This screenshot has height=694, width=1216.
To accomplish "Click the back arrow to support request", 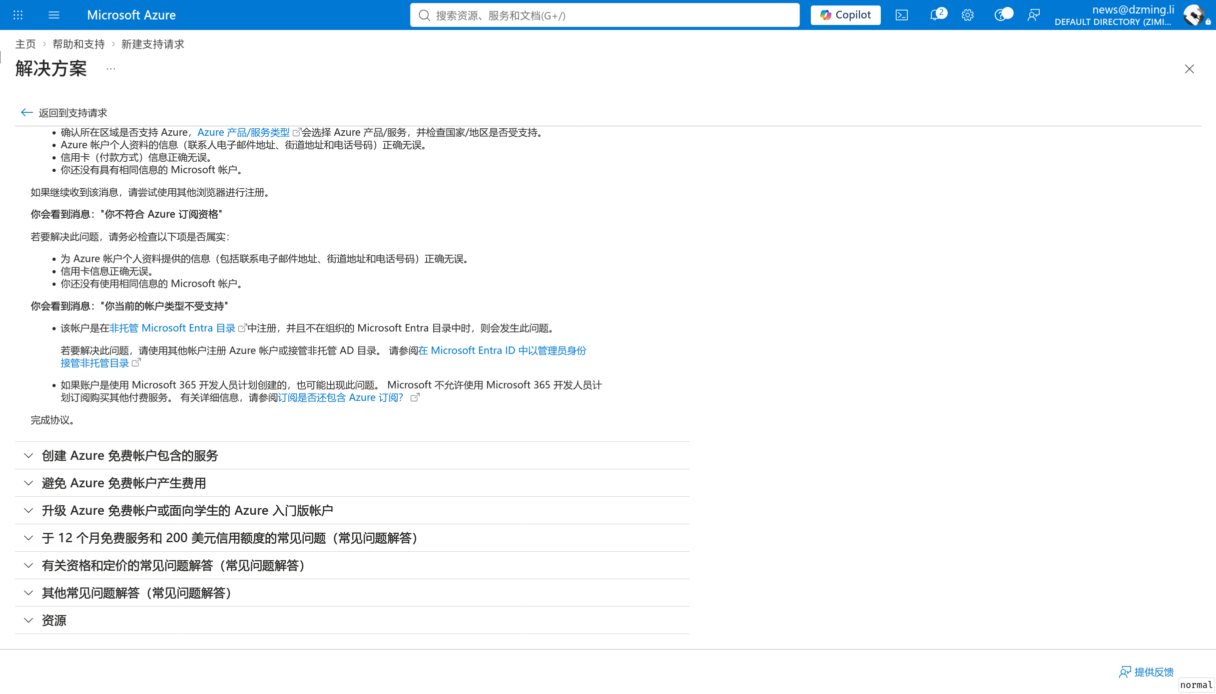I will tap(27, 112).
